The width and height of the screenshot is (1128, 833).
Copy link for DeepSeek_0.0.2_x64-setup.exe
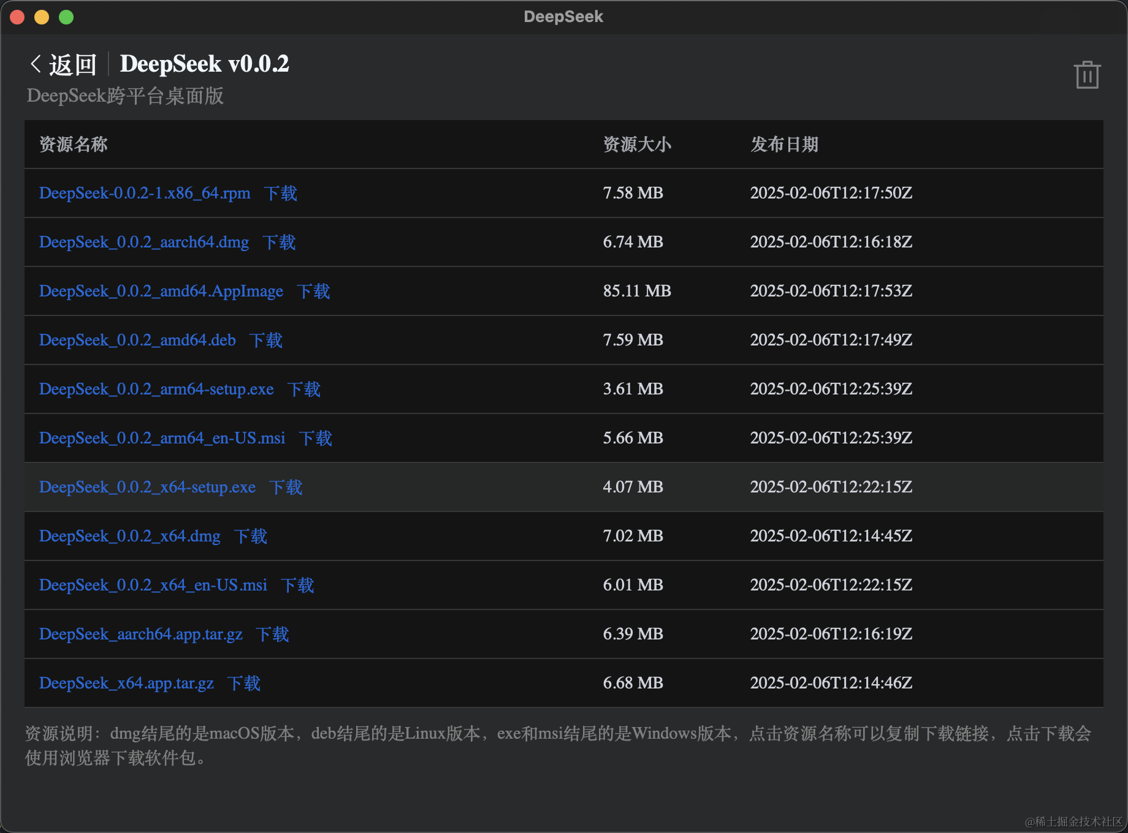coord(147,487)
